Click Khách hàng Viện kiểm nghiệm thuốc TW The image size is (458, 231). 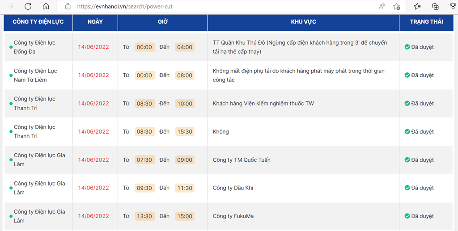(x=263, y=104)
